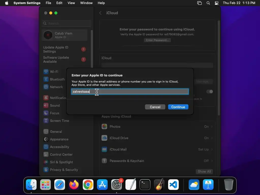Click the Apple ID text field
The image size is (260, 195).
click(x=130, y=91)
